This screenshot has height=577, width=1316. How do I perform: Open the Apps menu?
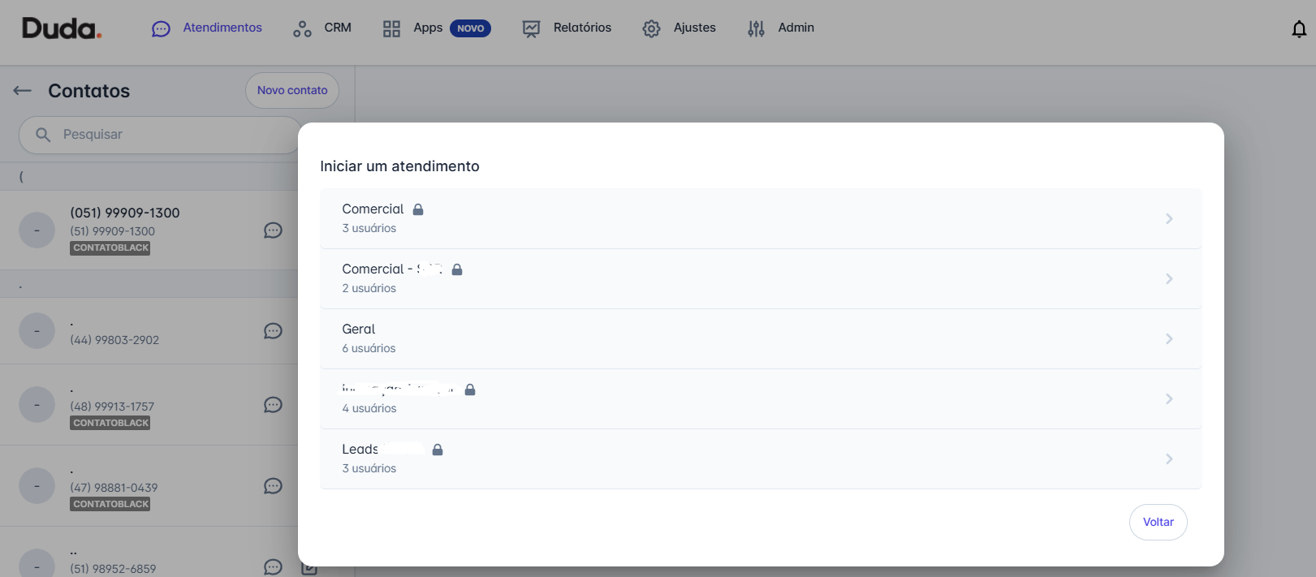428,28
